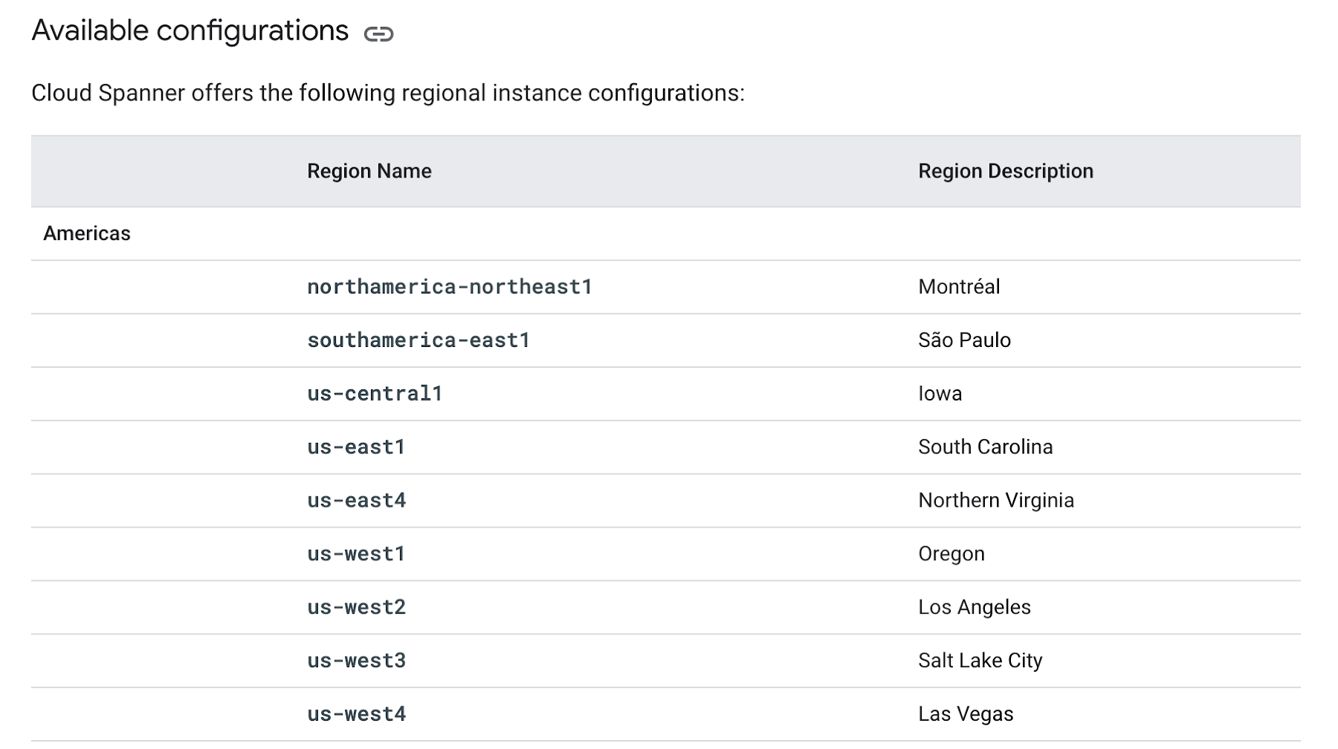Select the 'us-east1' region name
The width and height of the screenshot is (1338, 749).
pos(356,447)
